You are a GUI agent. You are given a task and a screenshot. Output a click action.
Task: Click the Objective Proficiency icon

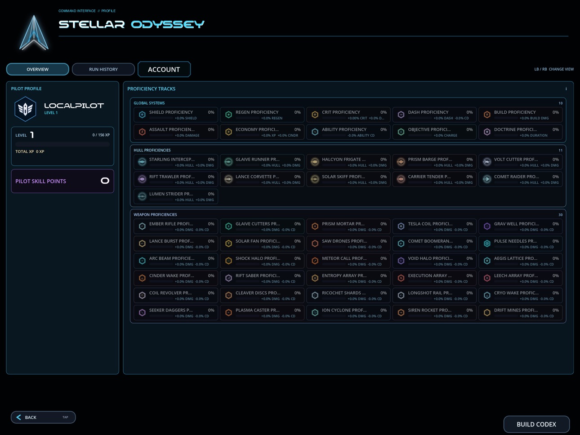pos(401,132)
